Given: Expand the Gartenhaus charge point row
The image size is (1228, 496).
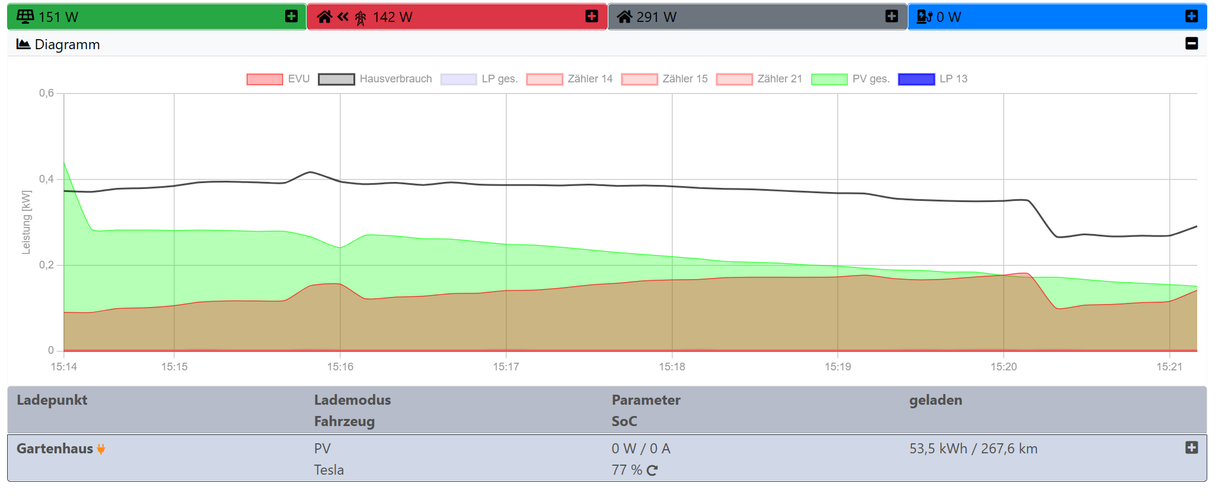Looking at the screenshot, I should [x=1192, y=447].
